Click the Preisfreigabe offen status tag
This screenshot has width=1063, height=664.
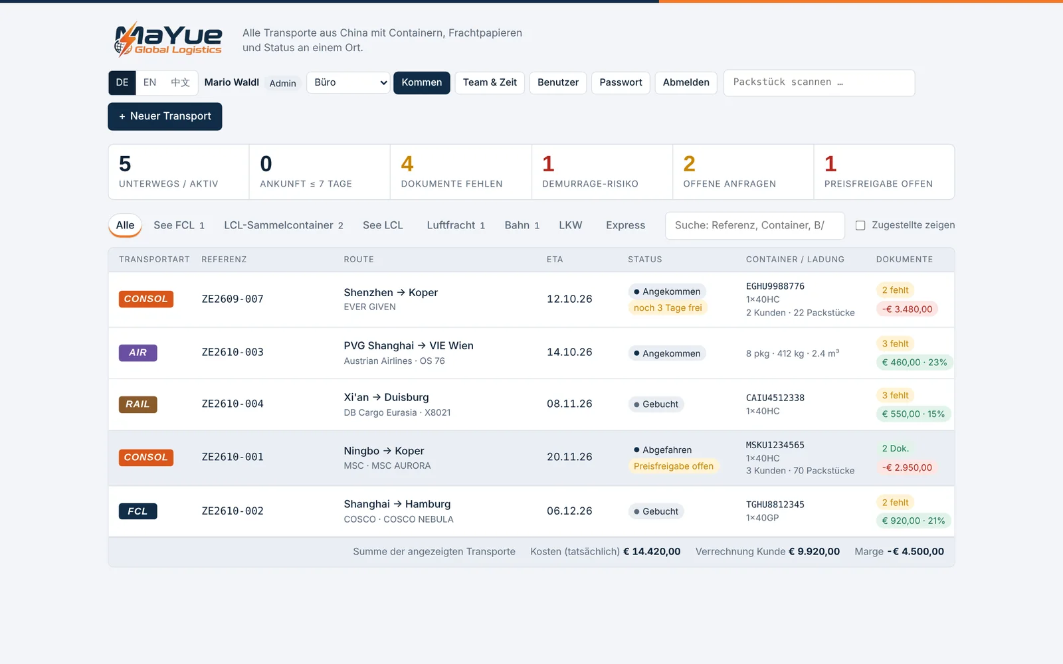point(673,466)
